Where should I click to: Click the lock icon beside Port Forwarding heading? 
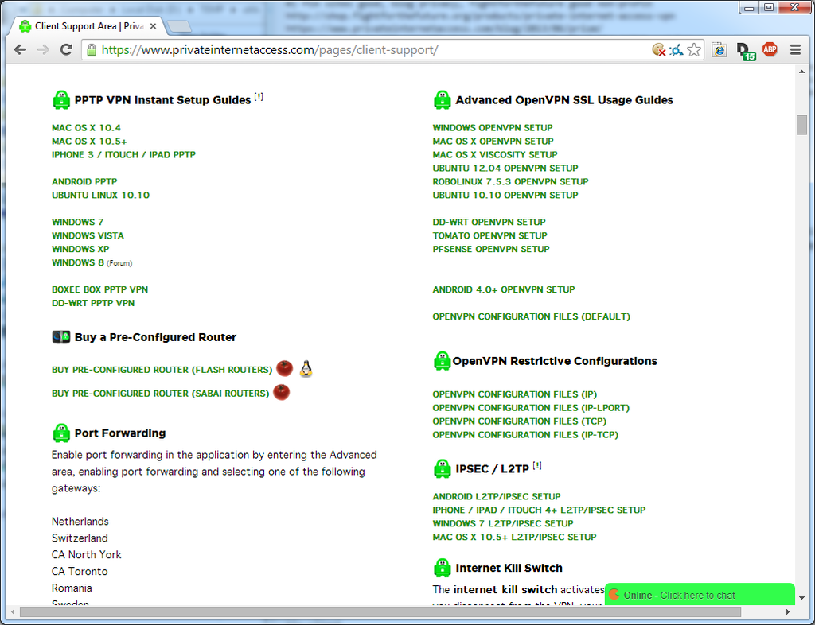click(x=61, y=433)
